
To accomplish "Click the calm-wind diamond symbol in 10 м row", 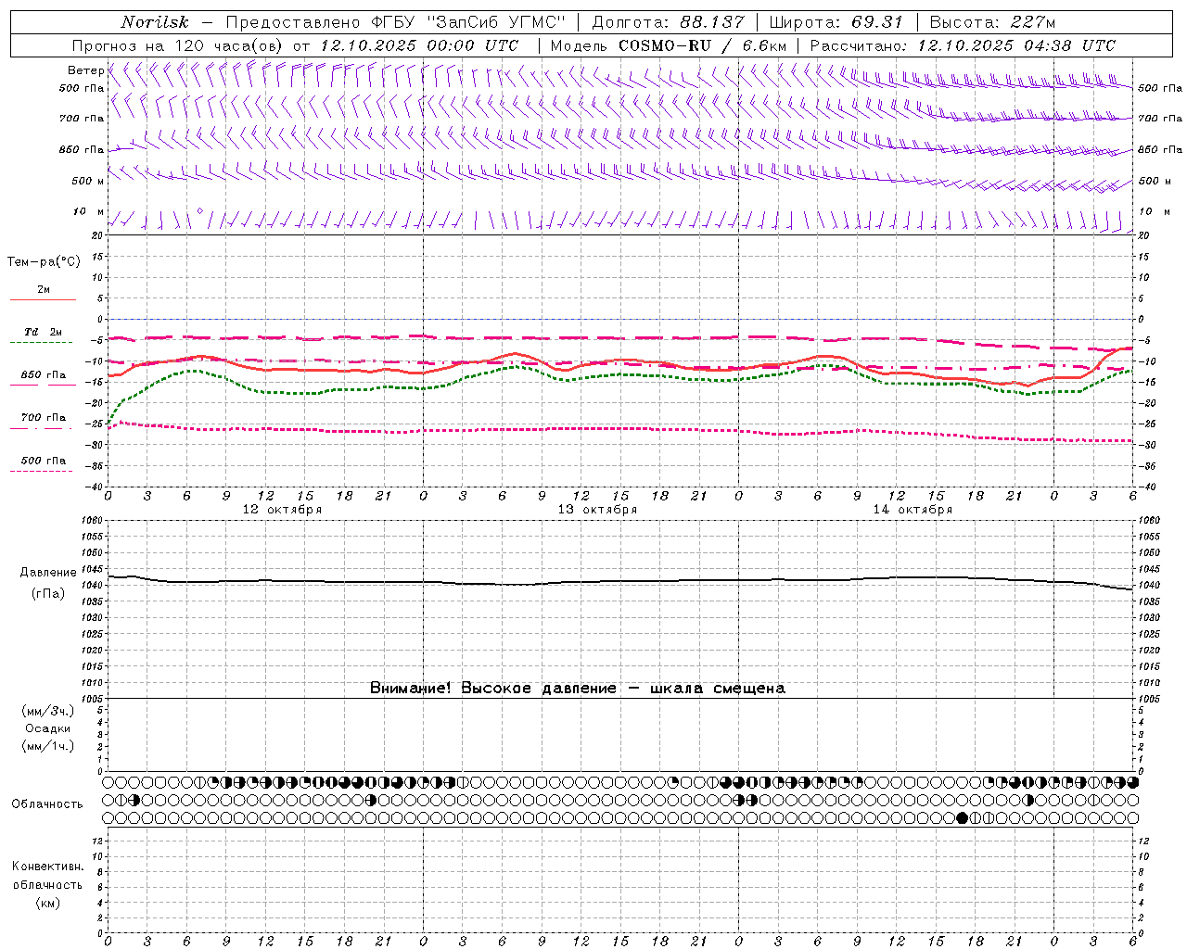I will [x=199, y=211].
